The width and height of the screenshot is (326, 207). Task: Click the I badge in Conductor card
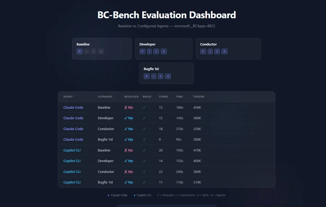pos(210,52)
